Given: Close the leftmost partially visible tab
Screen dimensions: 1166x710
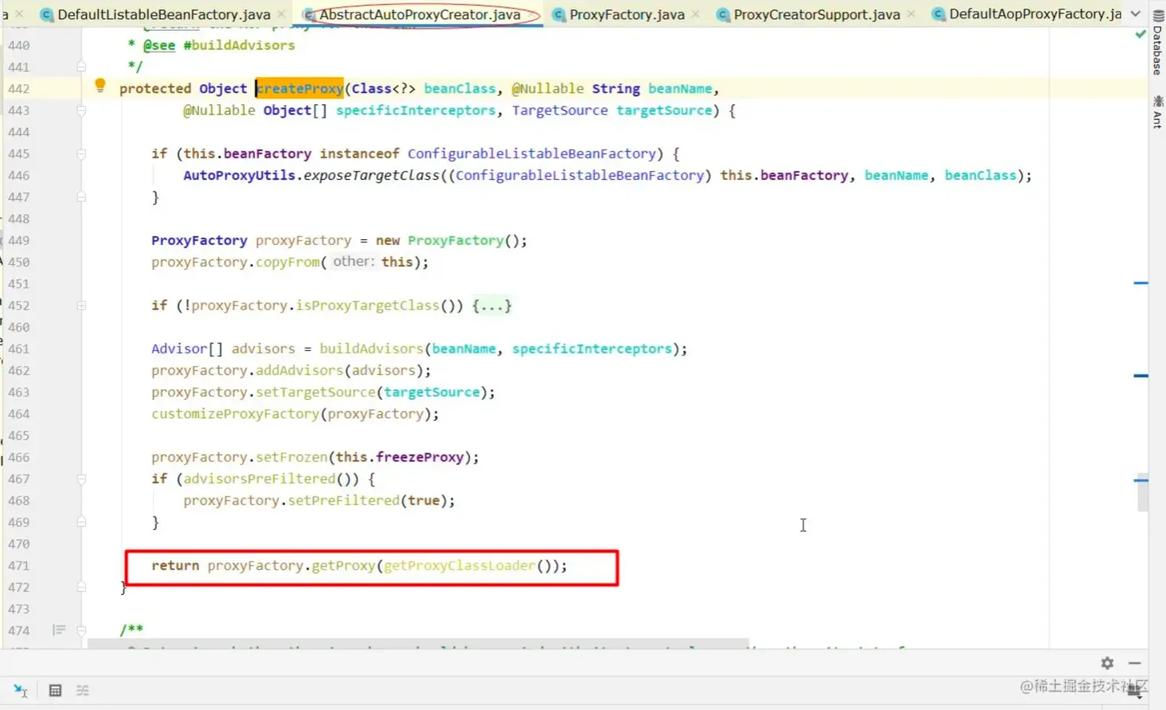Looking at the screenshot, I should coord(19,14).
